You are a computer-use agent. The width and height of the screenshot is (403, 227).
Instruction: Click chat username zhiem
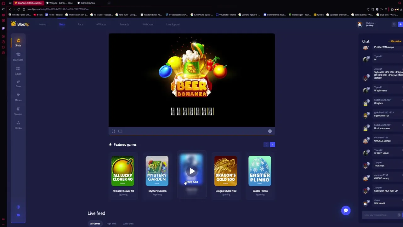click(377, 200)
